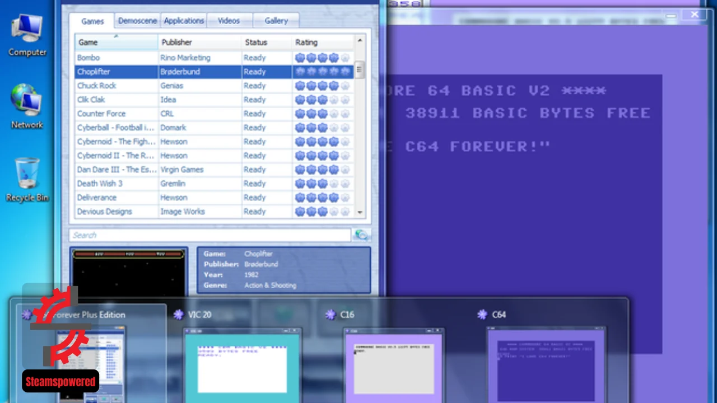Open the Recycle Bin desktop icon
The width and height of the screenshot is (717, 403).
[27, 179]
